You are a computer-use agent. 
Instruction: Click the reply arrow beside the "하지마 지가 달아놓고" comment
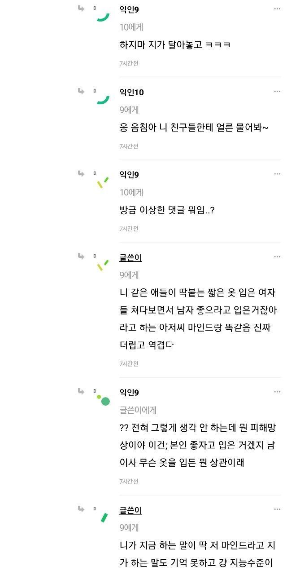[81, 8]
